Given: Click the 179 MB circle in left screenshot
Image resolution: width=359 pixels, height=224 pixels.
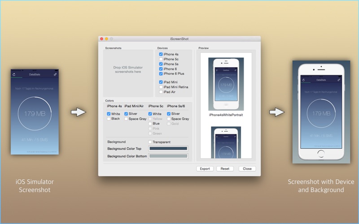Looking at the screenshot, I should [x=35, y=114].
